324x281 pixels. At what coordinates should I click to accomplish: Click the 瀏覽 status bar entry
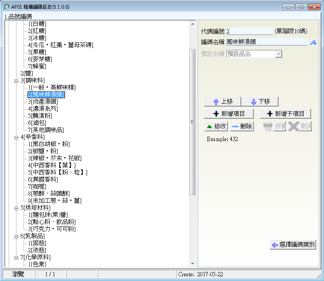pos(18,274)
